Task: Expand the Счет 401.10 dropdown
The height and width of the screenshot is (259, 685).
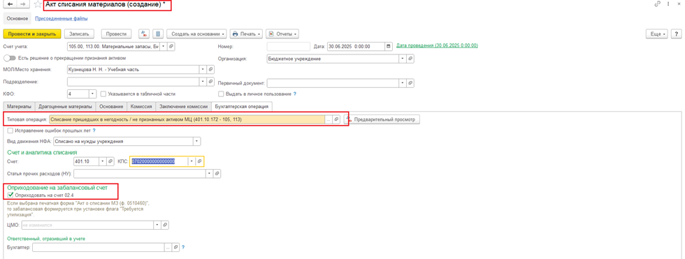Action: click(x=103, y=161)
